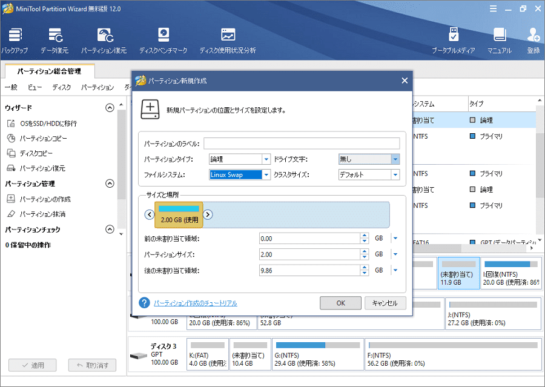This screenshot has height=387, width=545.
Task: Collapse the パーティションチェック section
Action: tap(110, 229)
